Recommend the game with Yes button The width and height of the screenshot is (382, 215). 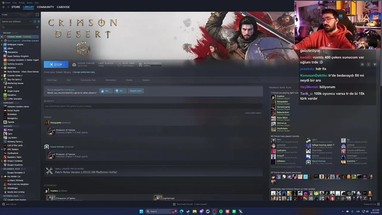pos(106,91)
